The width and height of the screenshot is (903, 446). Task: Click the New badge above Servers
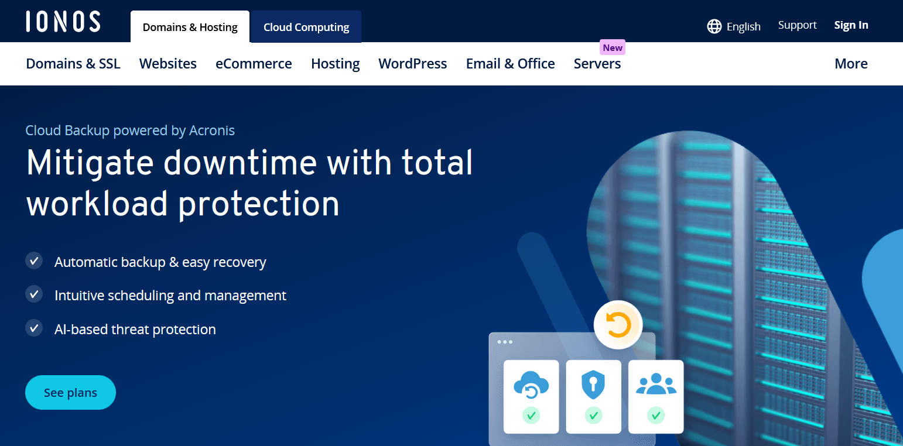(613, 48)
